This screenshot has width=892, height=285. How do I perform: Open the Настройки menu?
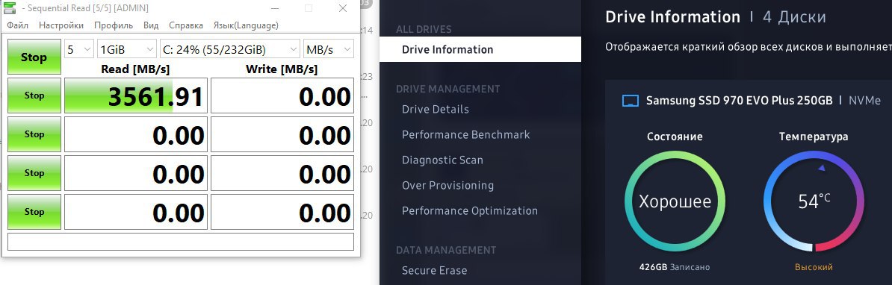click(x=61, y=25)
